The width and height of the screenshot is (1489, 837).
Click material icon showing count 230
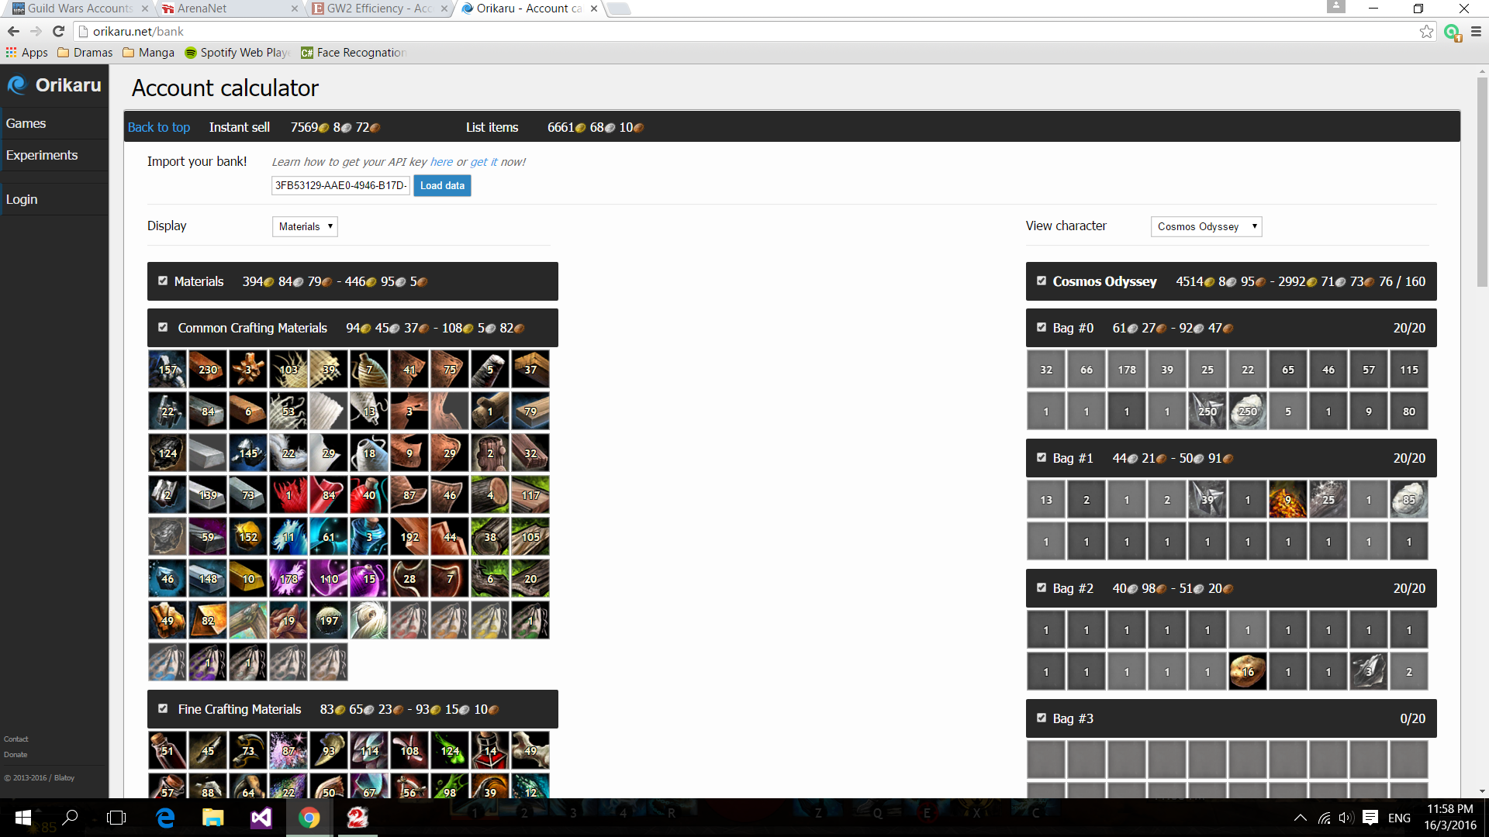point(208,369)
